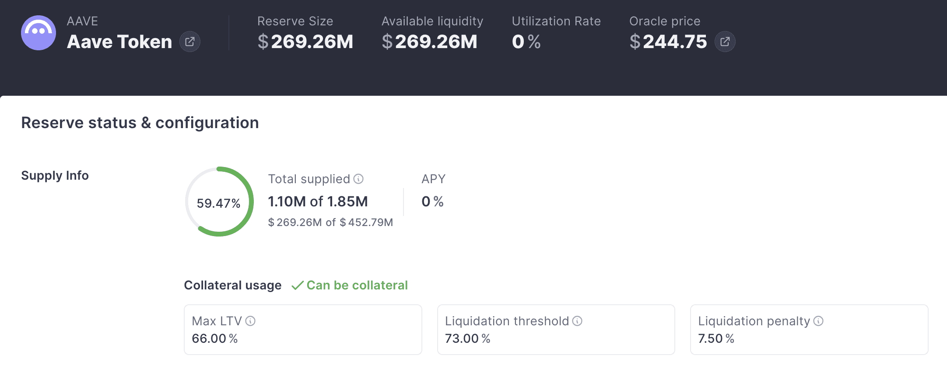This screenshot has width=947, height=376.
Task: Select the 1.10M of 1.85M supplied amount
Action: (318, 202)
